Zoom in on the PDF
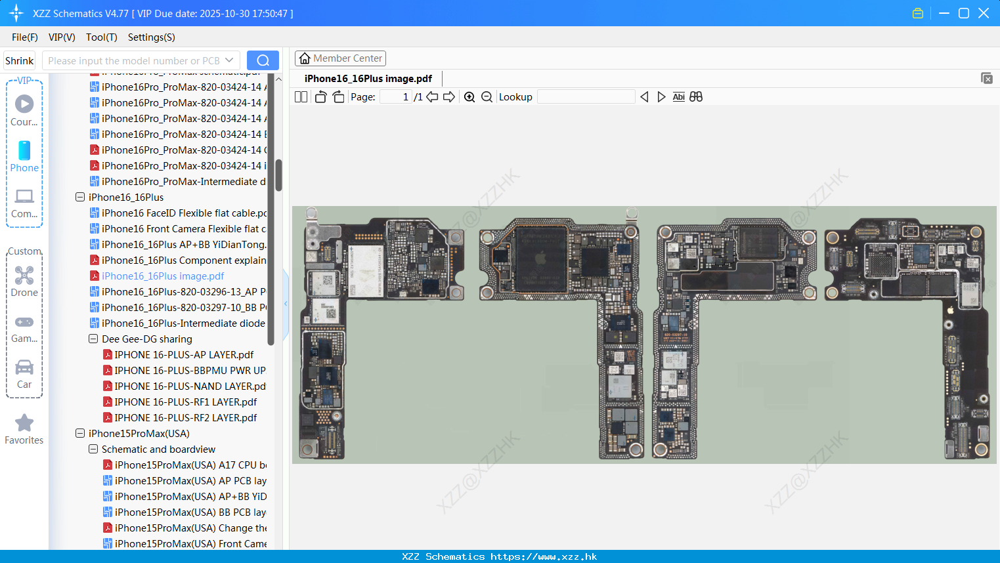Image resolution: width=1000 pixels, height=563 pixels. [x=469, y=97]
